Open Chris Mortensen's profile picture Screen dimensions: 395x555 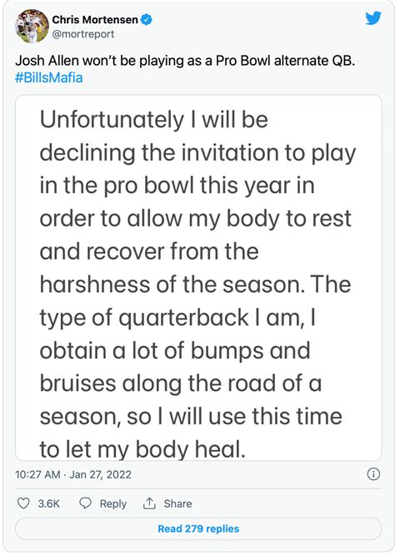32,26
